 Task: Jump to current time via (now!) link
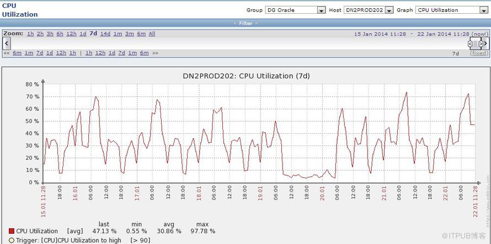(479, 34)
